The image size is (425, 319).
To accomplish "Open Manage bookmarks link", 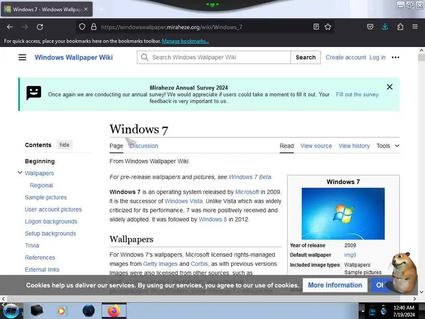I will (x=186, y=41).
